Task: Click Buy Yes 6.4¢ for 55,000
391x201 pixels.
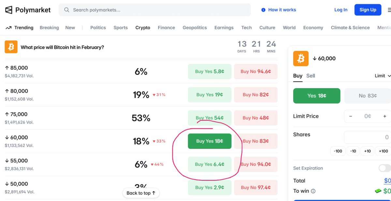Action: pos(210,164)
